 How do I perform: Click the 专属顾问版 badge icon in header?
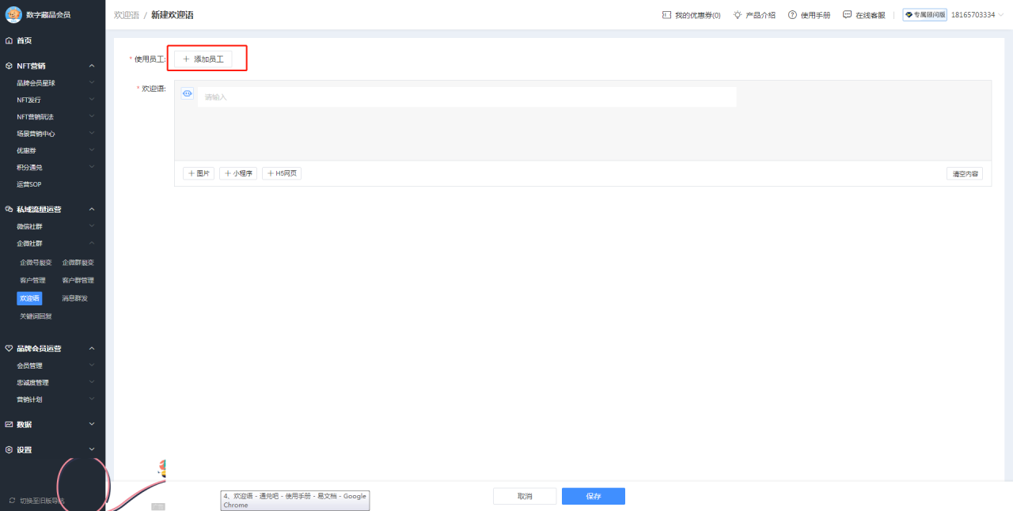(907, 14)
